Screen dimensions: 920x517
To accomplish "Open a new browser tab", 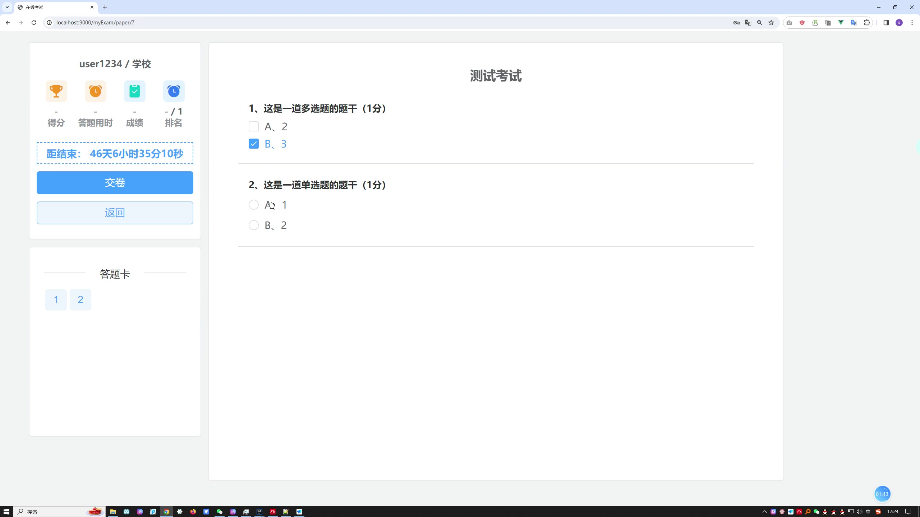I will pos(105,7).
